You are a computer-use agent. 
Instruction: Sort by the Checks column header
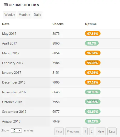[x=58, y=24]
